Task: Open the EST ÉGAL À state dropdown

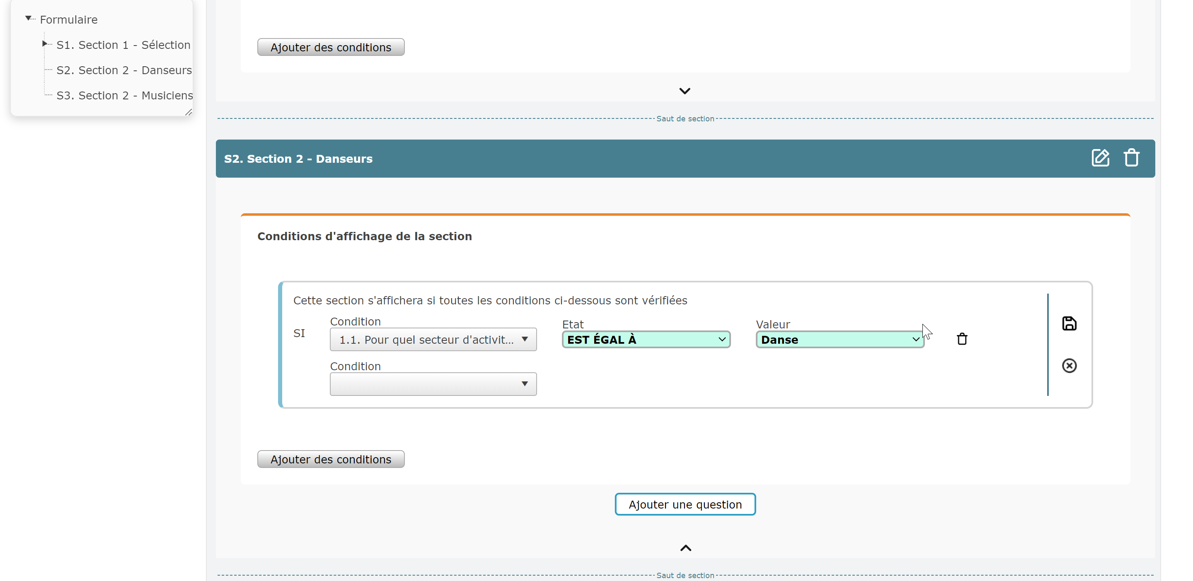Action: pos(646,339)
